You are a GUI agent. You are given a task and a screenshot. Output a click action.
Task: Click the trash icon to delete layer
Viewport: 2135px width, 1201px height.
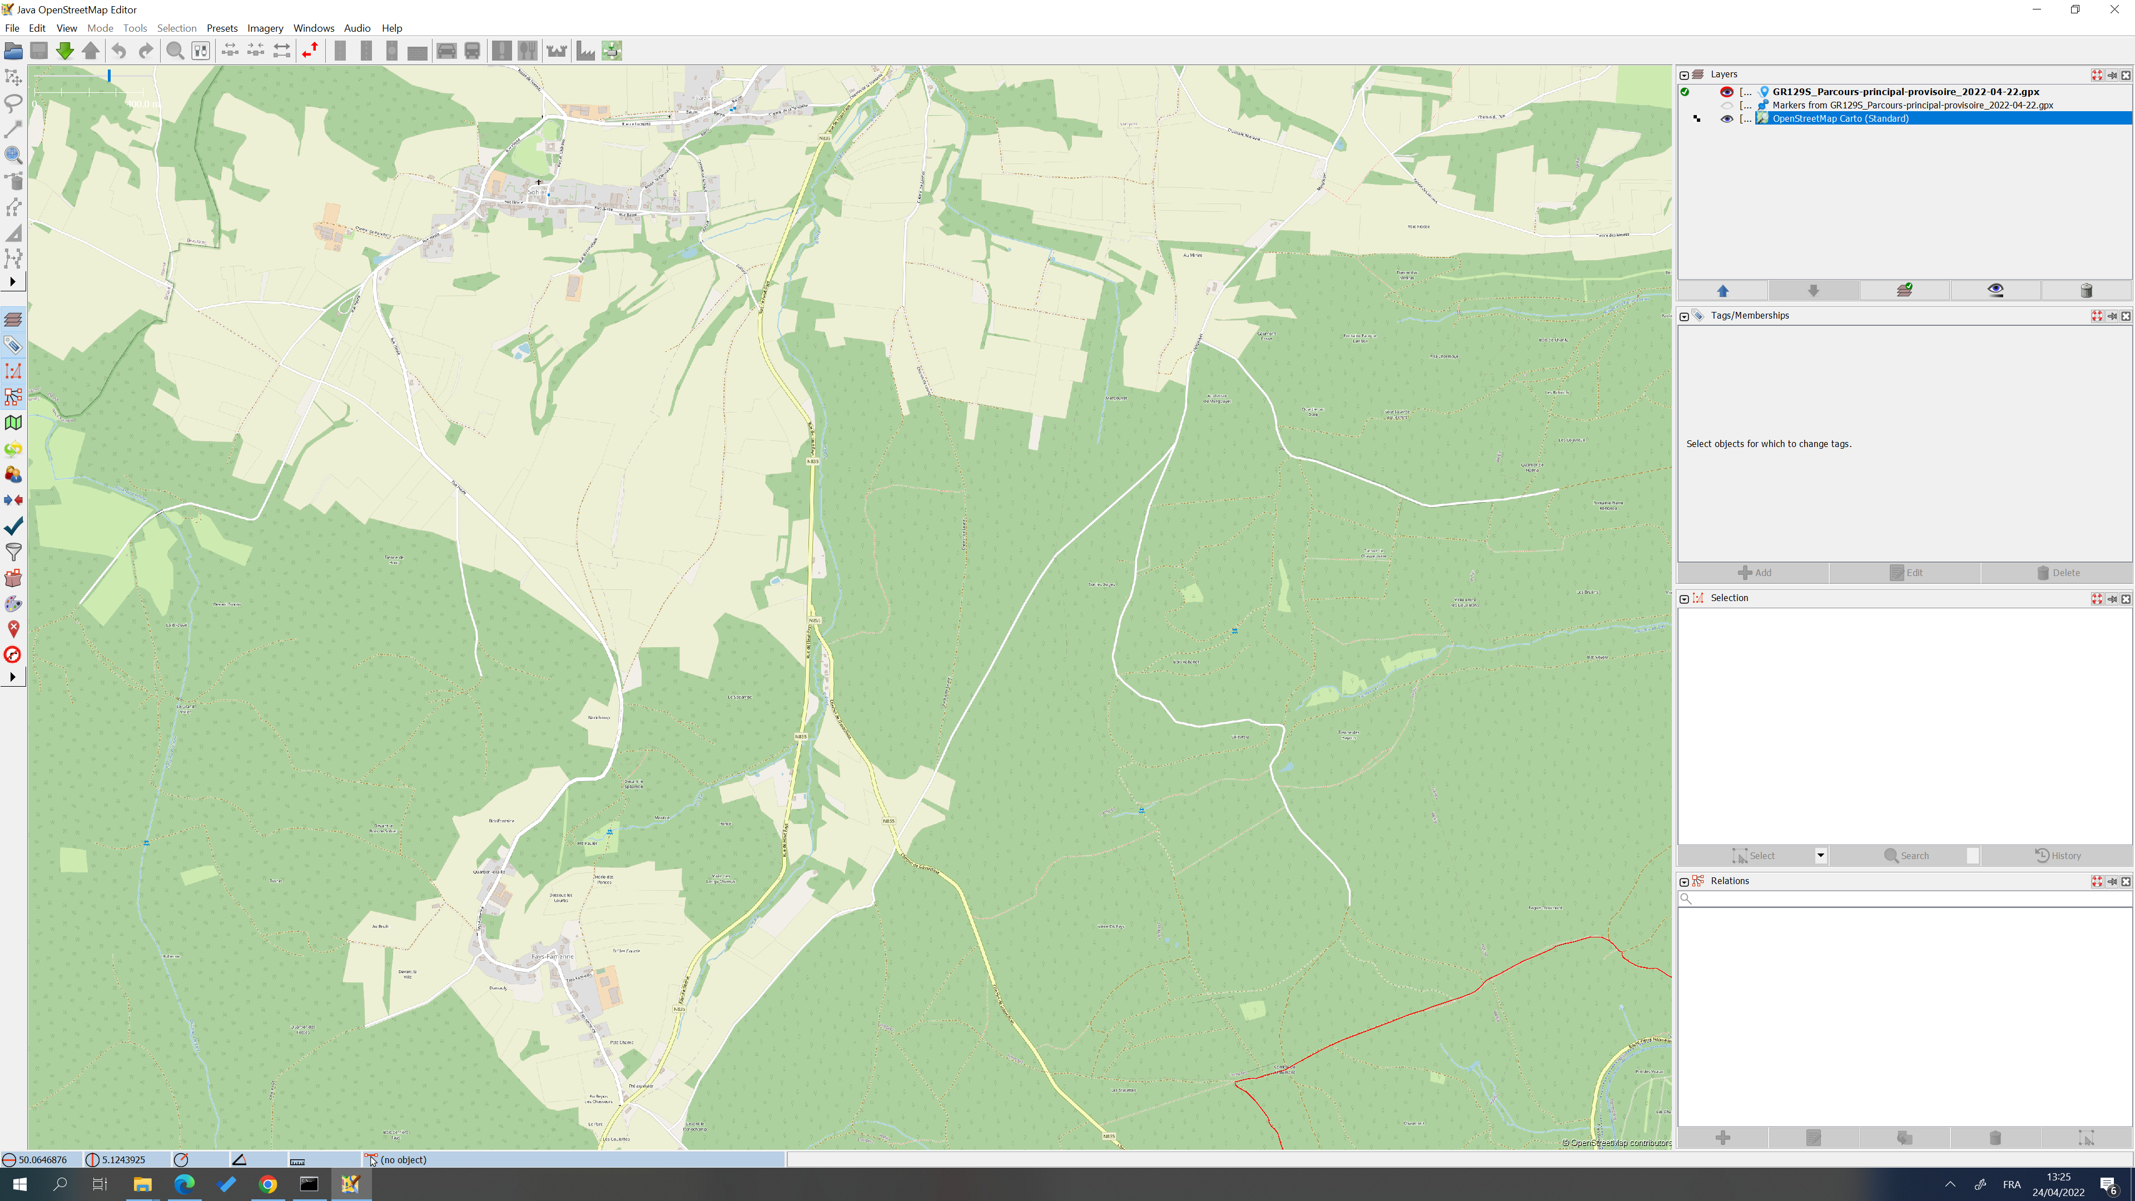pos(2086,291)
